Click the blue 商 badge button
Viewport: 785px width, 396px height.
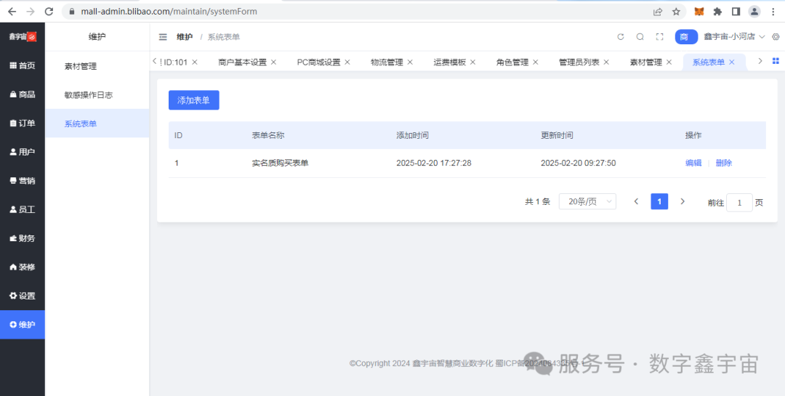coord(686,36)
